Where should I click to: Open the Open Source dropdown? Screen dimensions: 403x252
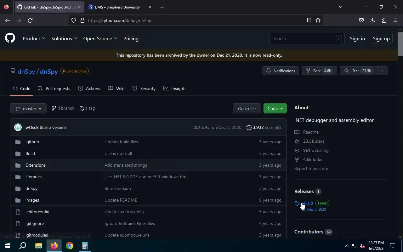(x=100, y=38)
